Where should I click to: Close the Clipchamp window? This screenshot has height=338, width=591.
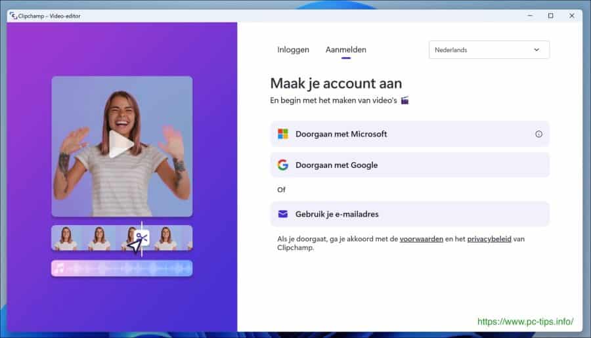click(572, 16)
